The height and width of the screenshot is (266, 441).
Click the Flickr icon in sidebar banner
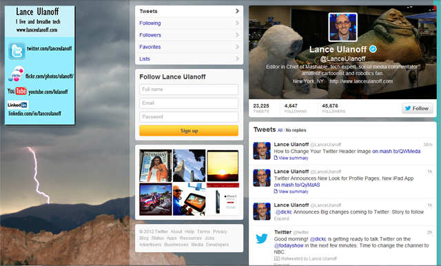coord(16,74)
